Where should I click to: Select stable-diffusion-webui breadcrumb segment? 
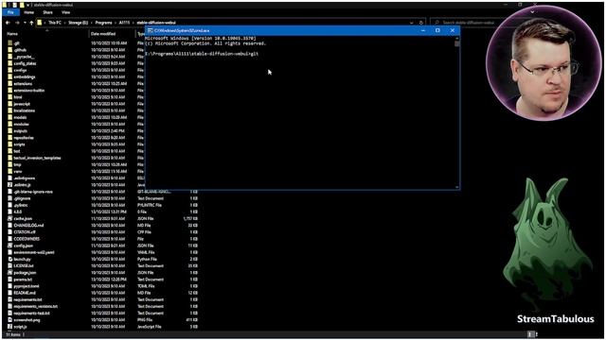click(156, 23)
